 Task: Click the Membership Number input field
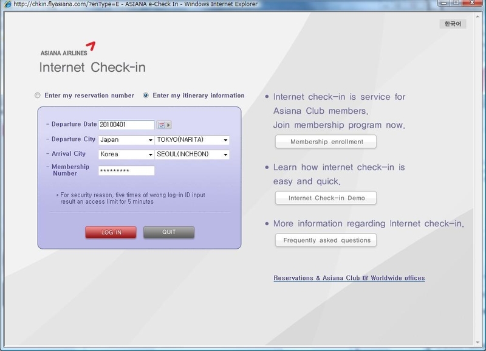pyautogui.click(x=126, y=171)
